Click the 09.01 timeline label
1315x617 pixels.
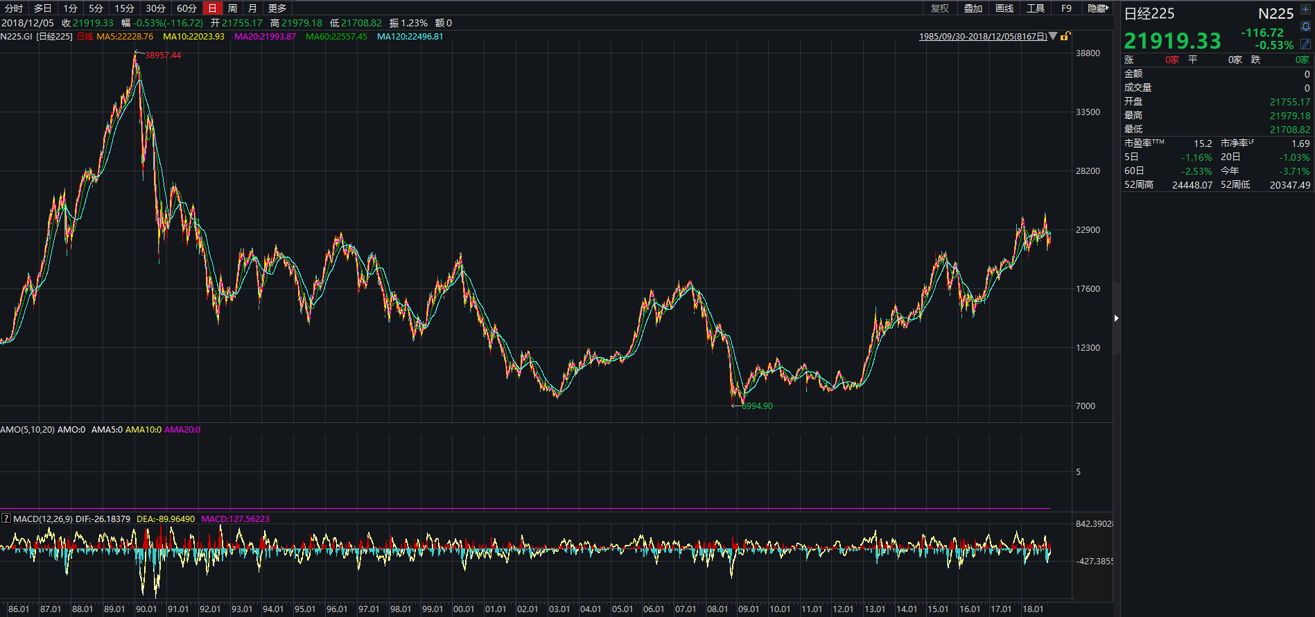click(x=749, y=609)
